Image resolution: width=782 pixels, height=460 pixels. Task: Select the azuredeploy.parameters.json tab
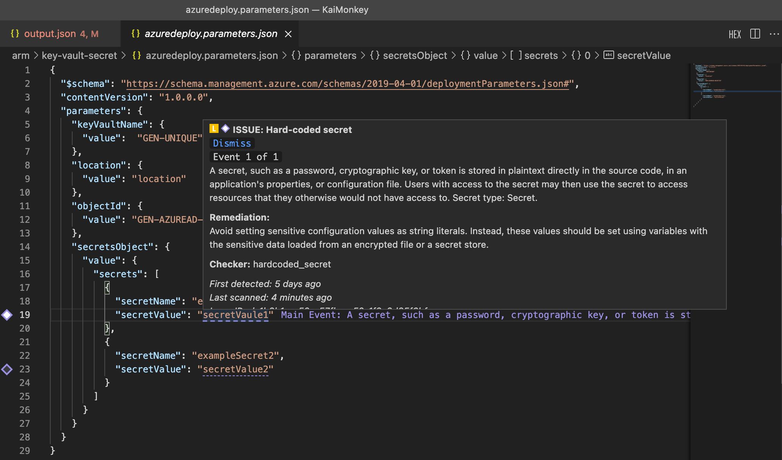(x=211, y=34)
